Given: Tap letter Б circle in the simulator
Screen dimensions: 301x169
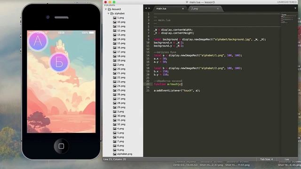Looking at the screenshot, I should 59,62.
